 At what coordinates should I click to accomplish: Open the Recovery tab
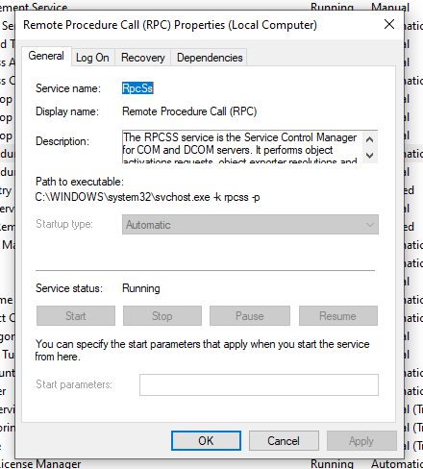143,58
